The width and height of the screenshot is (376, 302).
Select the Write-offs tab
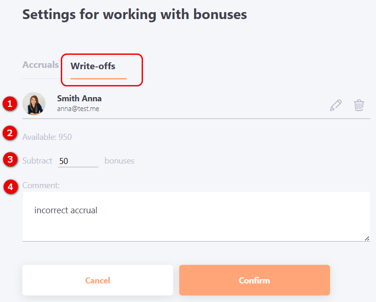tap(93, 66)
